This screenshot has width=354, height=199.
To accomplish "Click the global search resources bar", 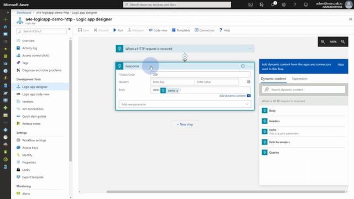I will [x=177, y=4].
